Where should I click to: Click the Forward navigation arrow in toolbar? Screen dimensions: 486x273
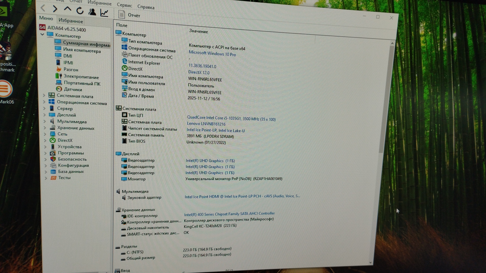[55, 9]
